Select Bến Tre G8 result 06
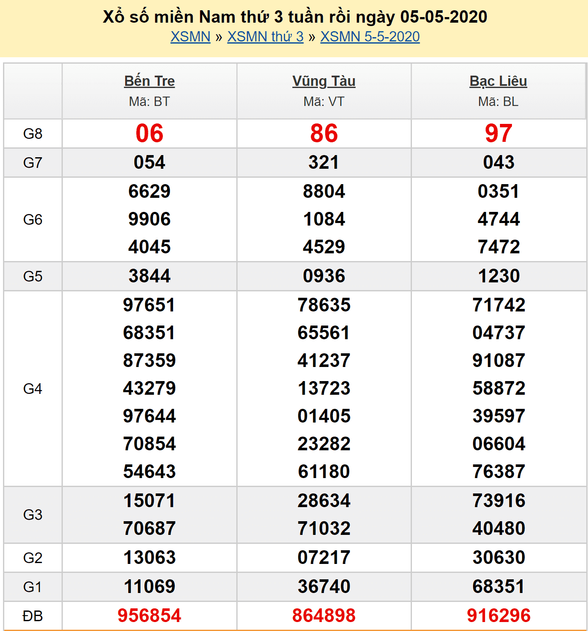 point(150,133)
